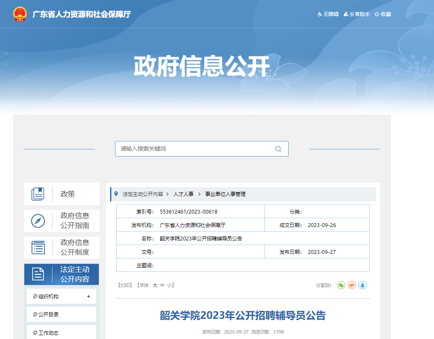
Task: Click the 政策 book icon in sidebar
Action: pos(38,194)
